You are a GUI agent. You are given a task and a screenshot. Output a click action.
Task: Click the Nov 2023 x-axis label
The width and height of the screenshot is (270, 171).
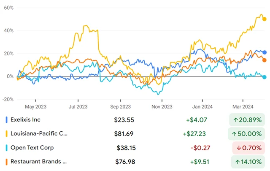pos(162,106)
